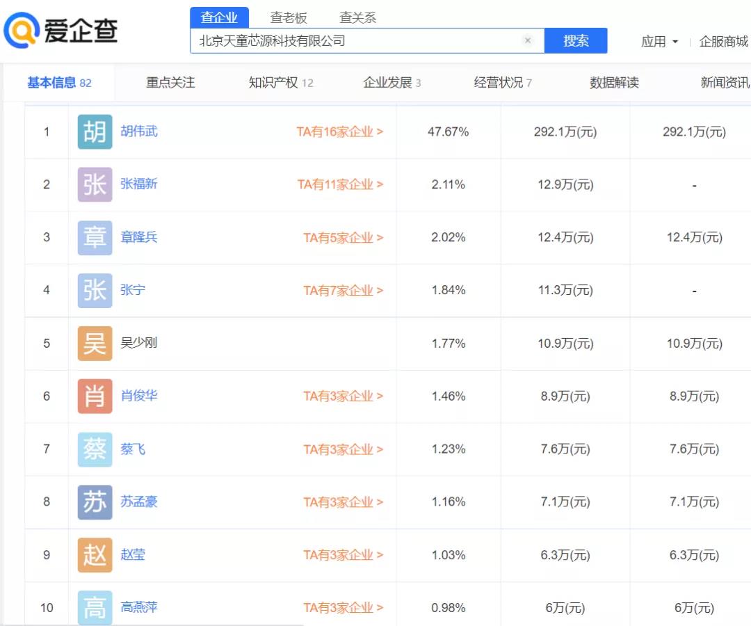Select the name text 吴少刚

pos(139,343)
